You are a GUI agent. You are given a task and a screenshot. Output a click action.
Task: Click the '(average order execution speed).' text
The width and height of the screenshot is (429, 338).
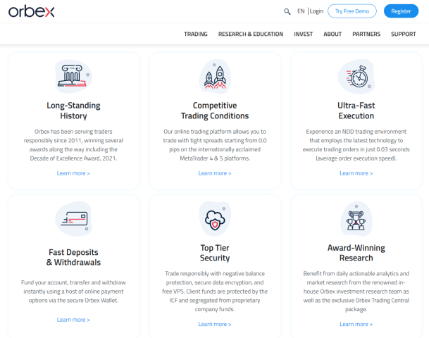(x=356, y=158)
